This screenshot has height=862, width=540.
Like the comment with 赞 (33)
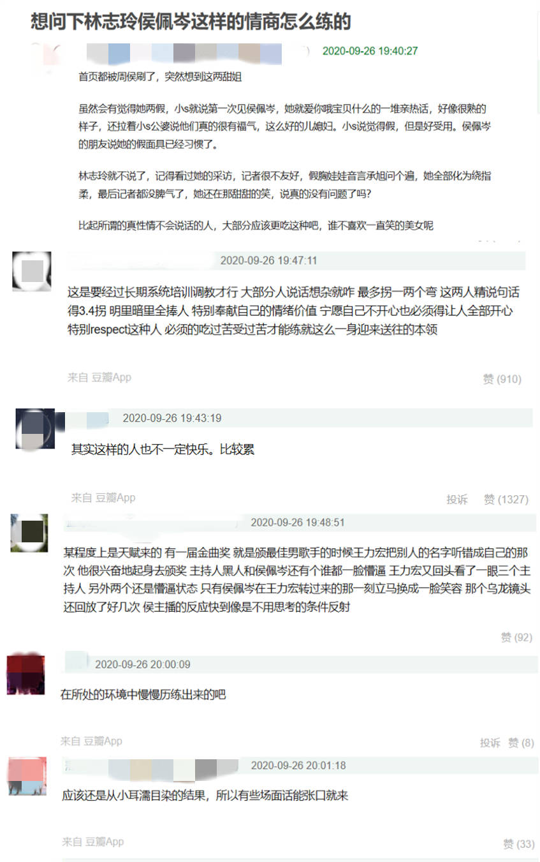[518, 843]
